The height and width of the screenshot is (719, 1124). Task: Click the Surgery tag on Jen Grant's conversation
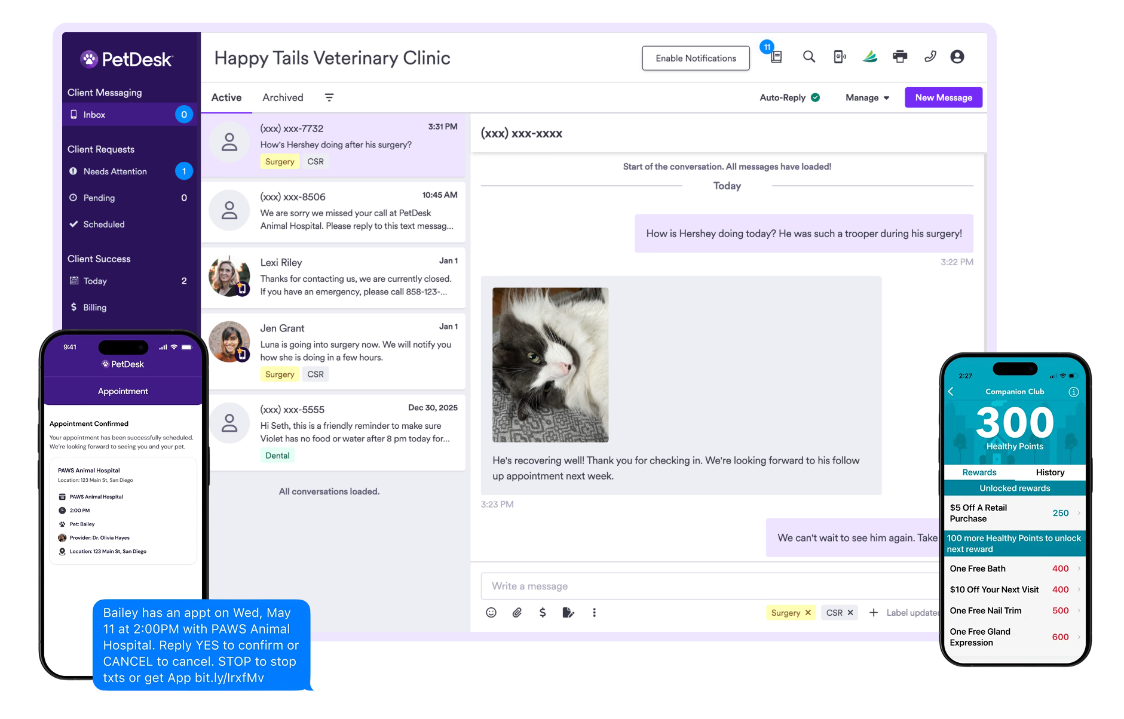coord(280,374)
